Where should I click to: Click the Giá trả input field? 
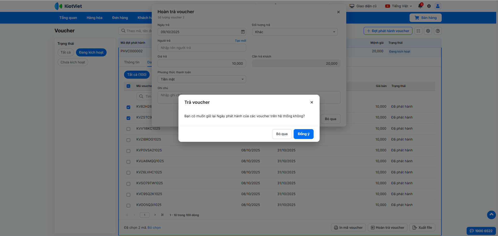202,63
